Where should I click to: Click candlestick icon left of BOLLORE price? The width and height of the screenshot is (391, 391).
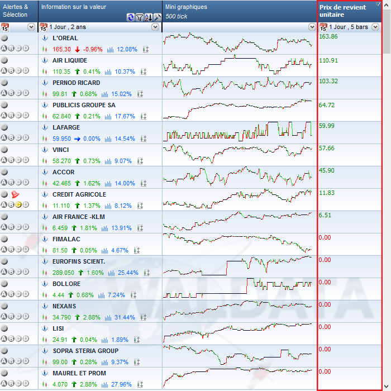pos(45,295)
